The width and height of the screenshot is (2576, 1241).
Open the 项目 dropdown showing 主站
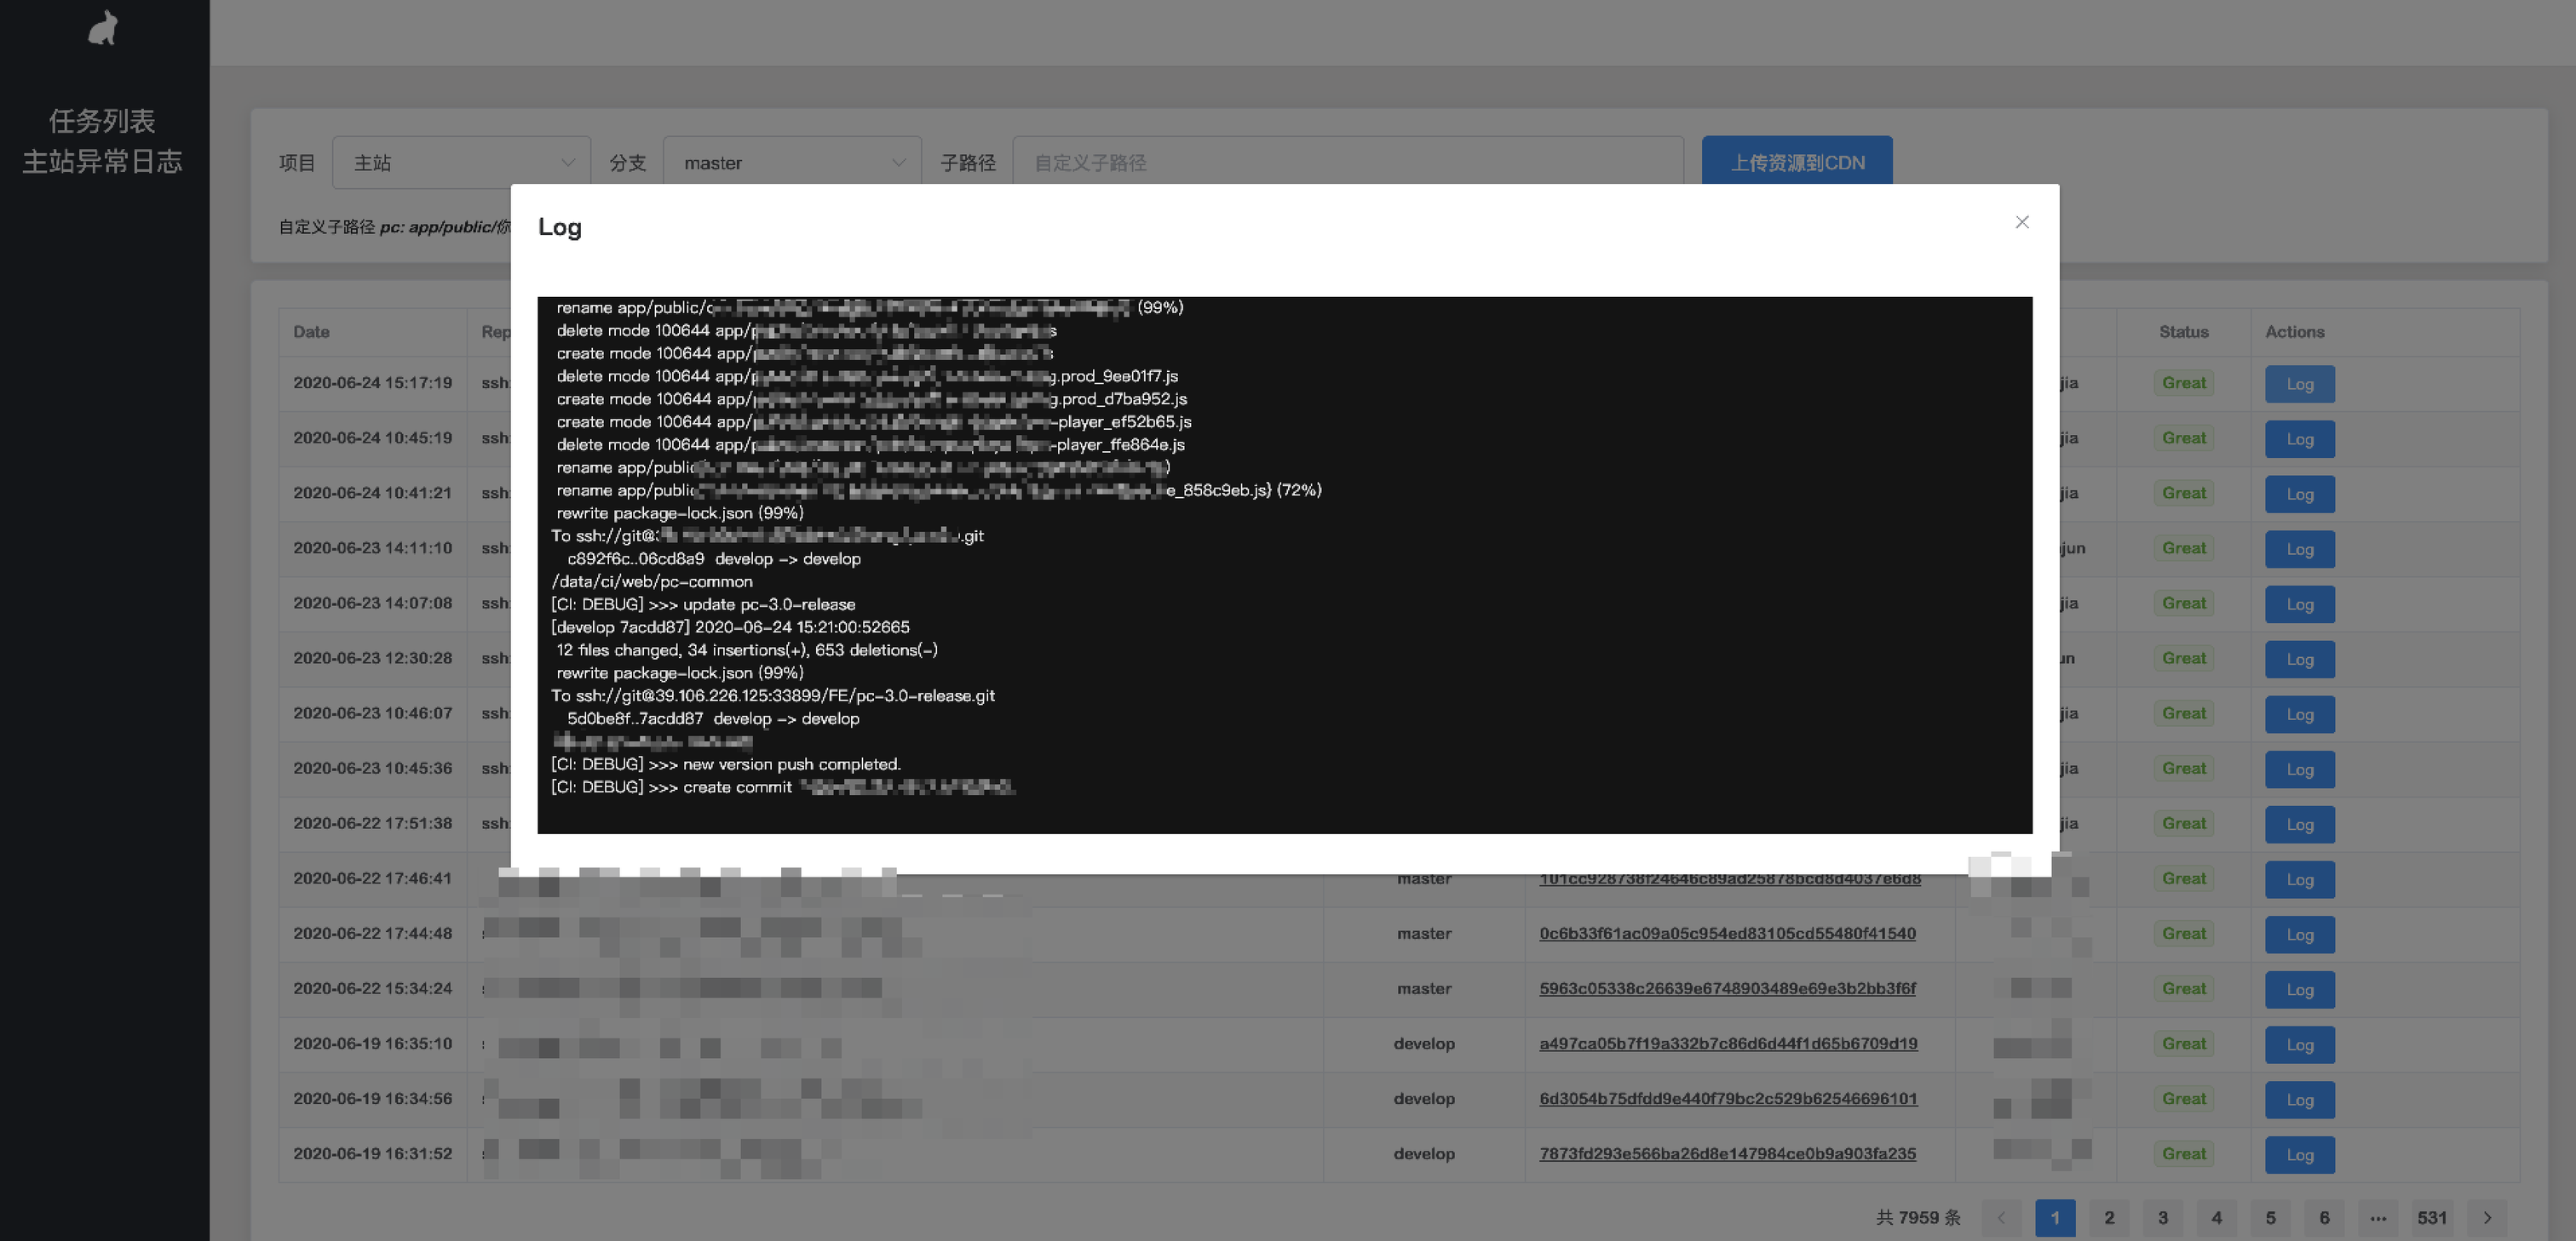(461, 161)
